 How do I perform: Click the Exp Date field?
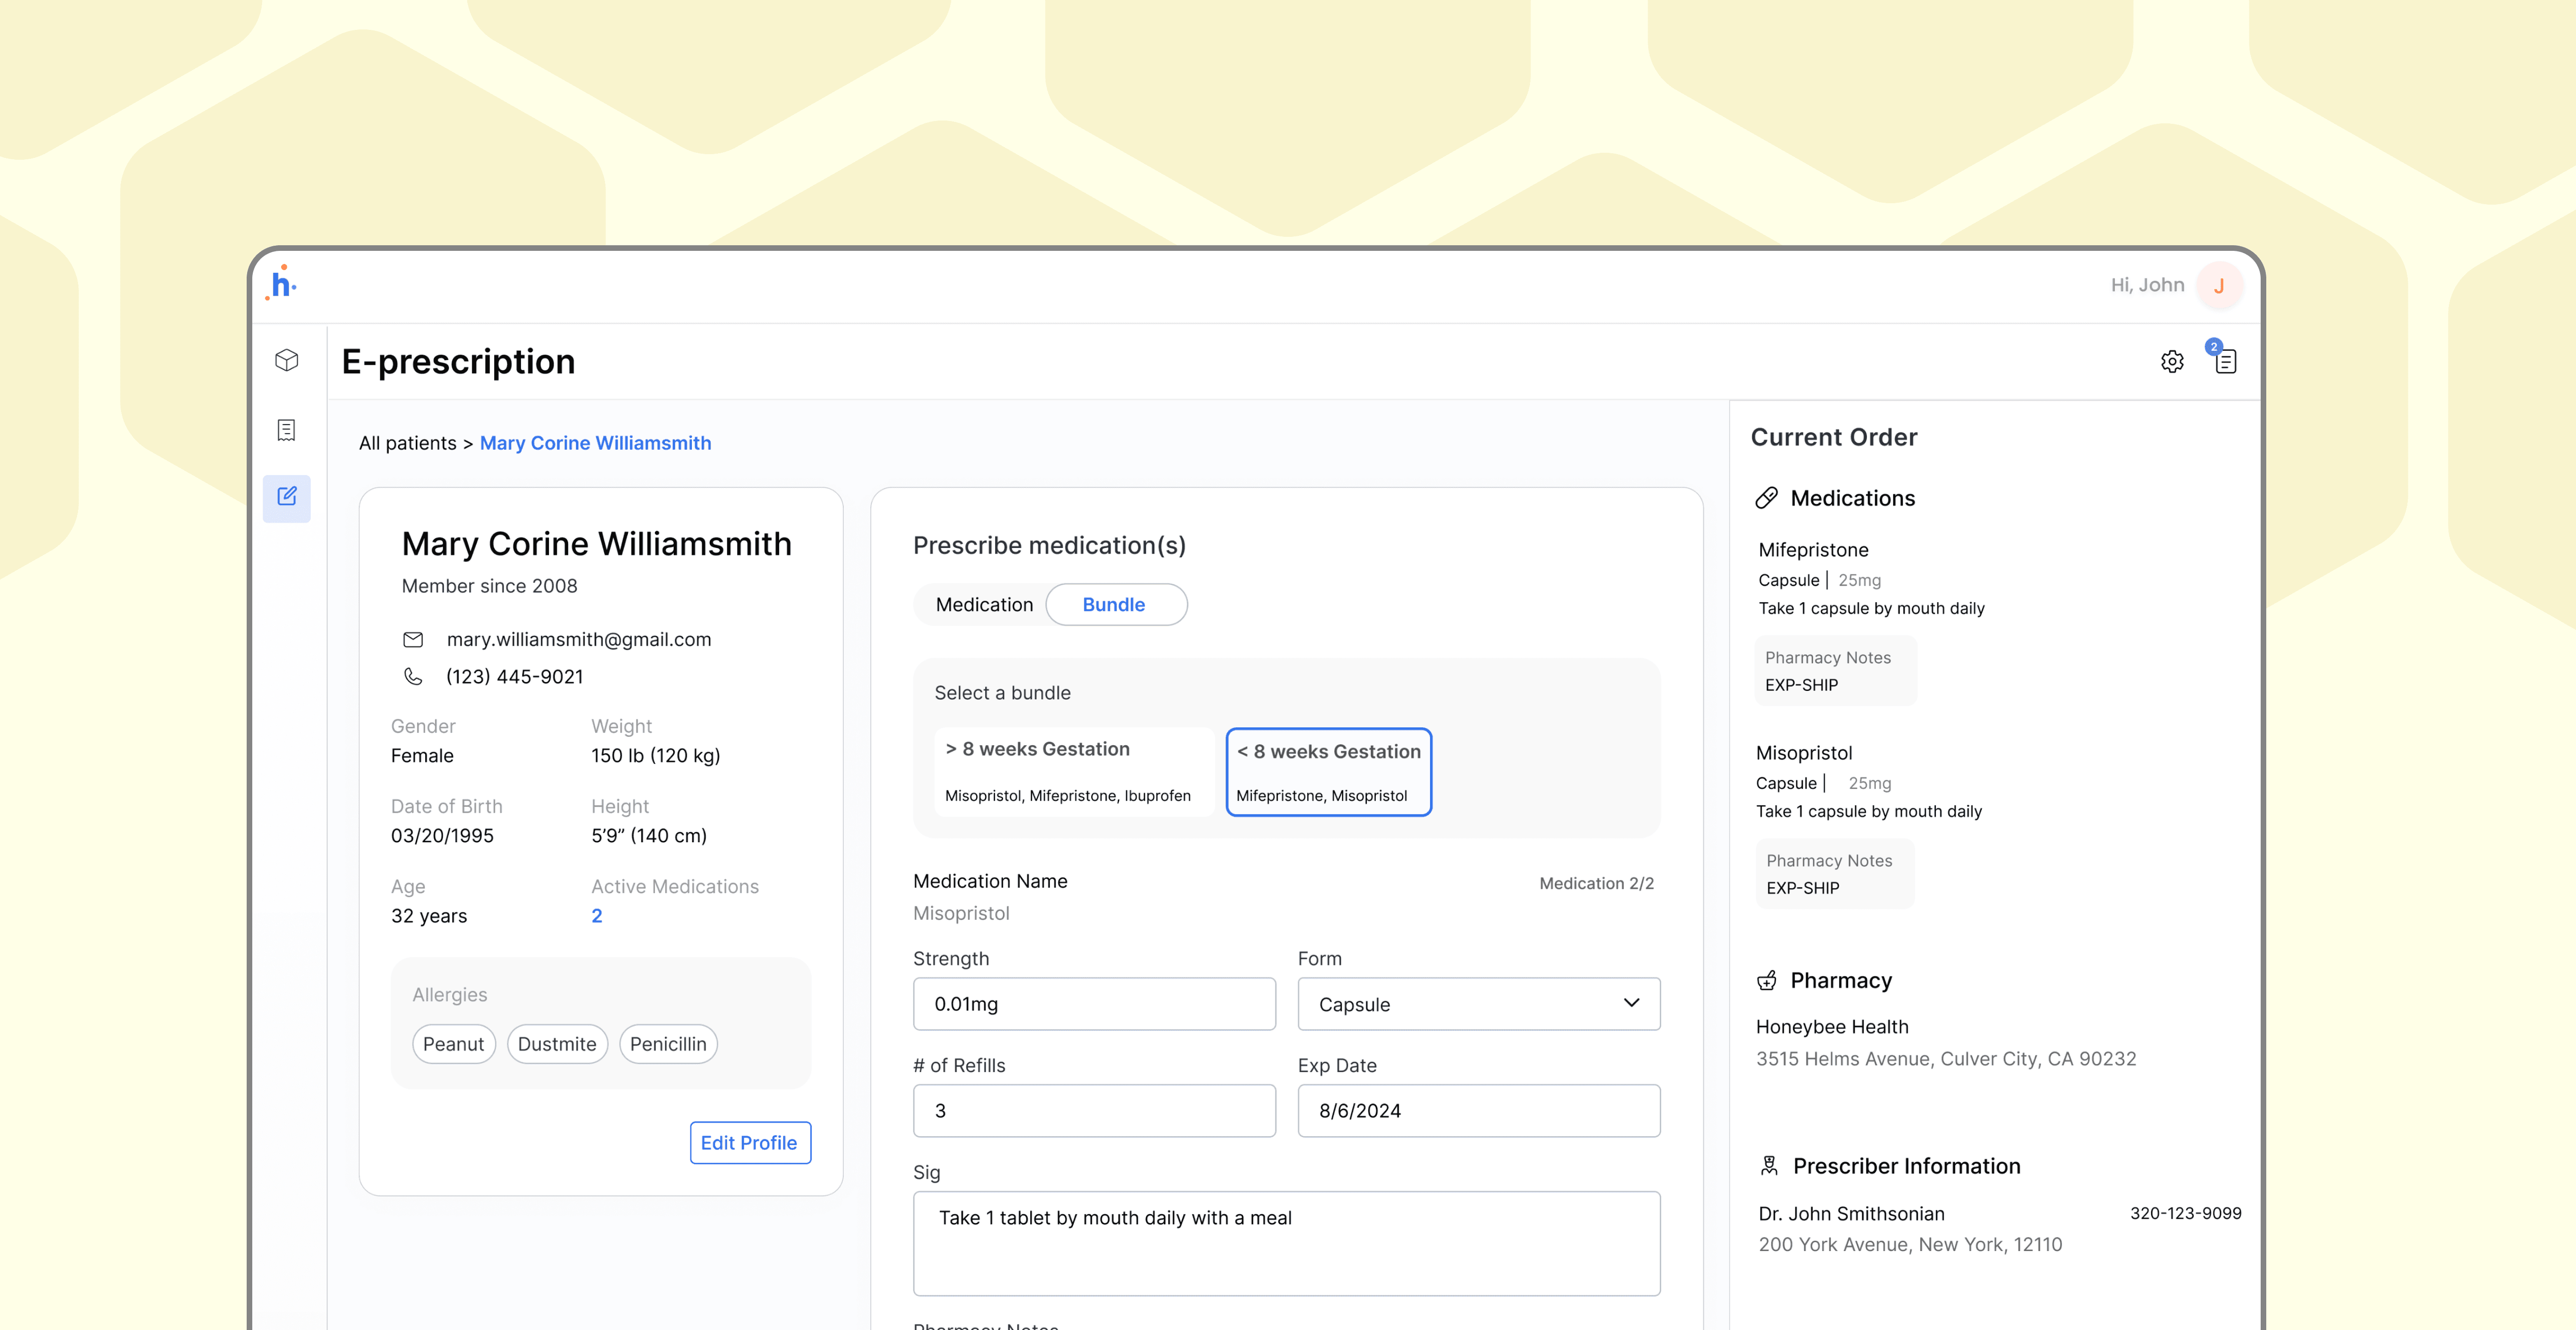tap(1479, 1111)
